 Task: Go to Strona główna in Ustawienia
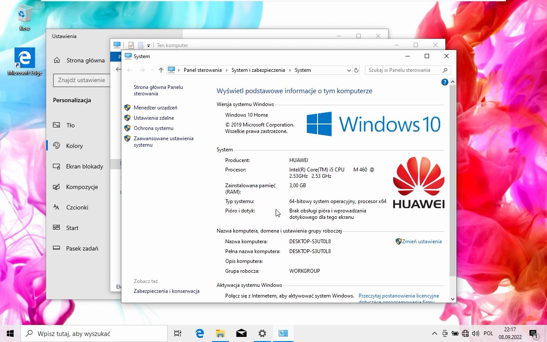pos(79,60)
